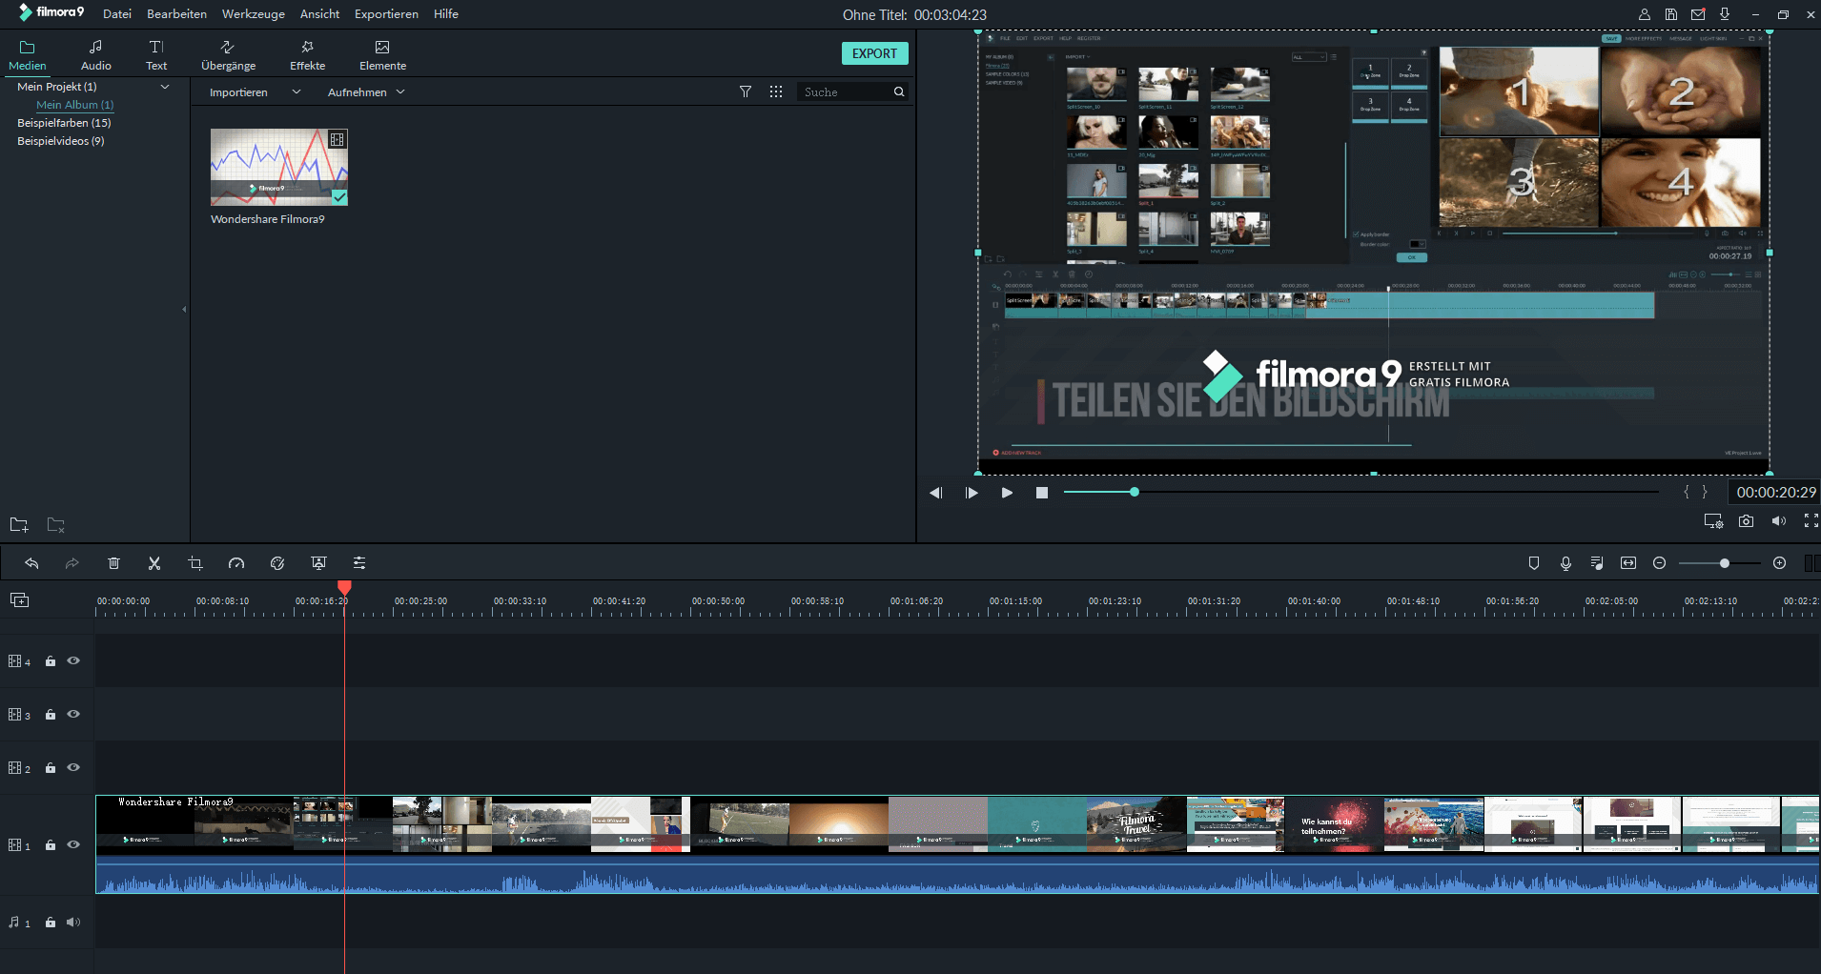Open the Ansicht menu
Image resolution: width=1821 pixels, height=974 pixels.
click(x=319, y=14)
